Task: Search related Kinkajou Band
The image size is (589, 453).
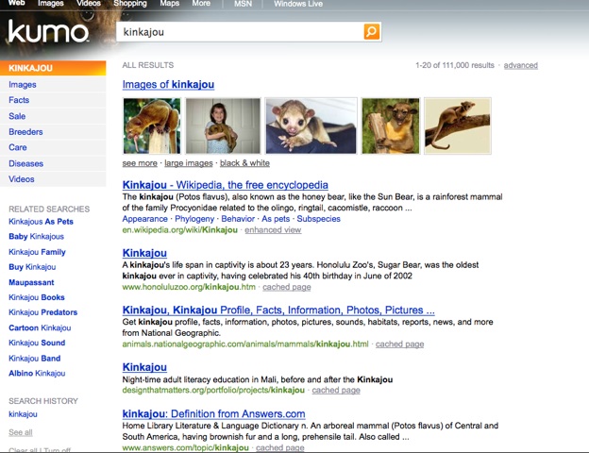Action: click(x=35, y=359)
